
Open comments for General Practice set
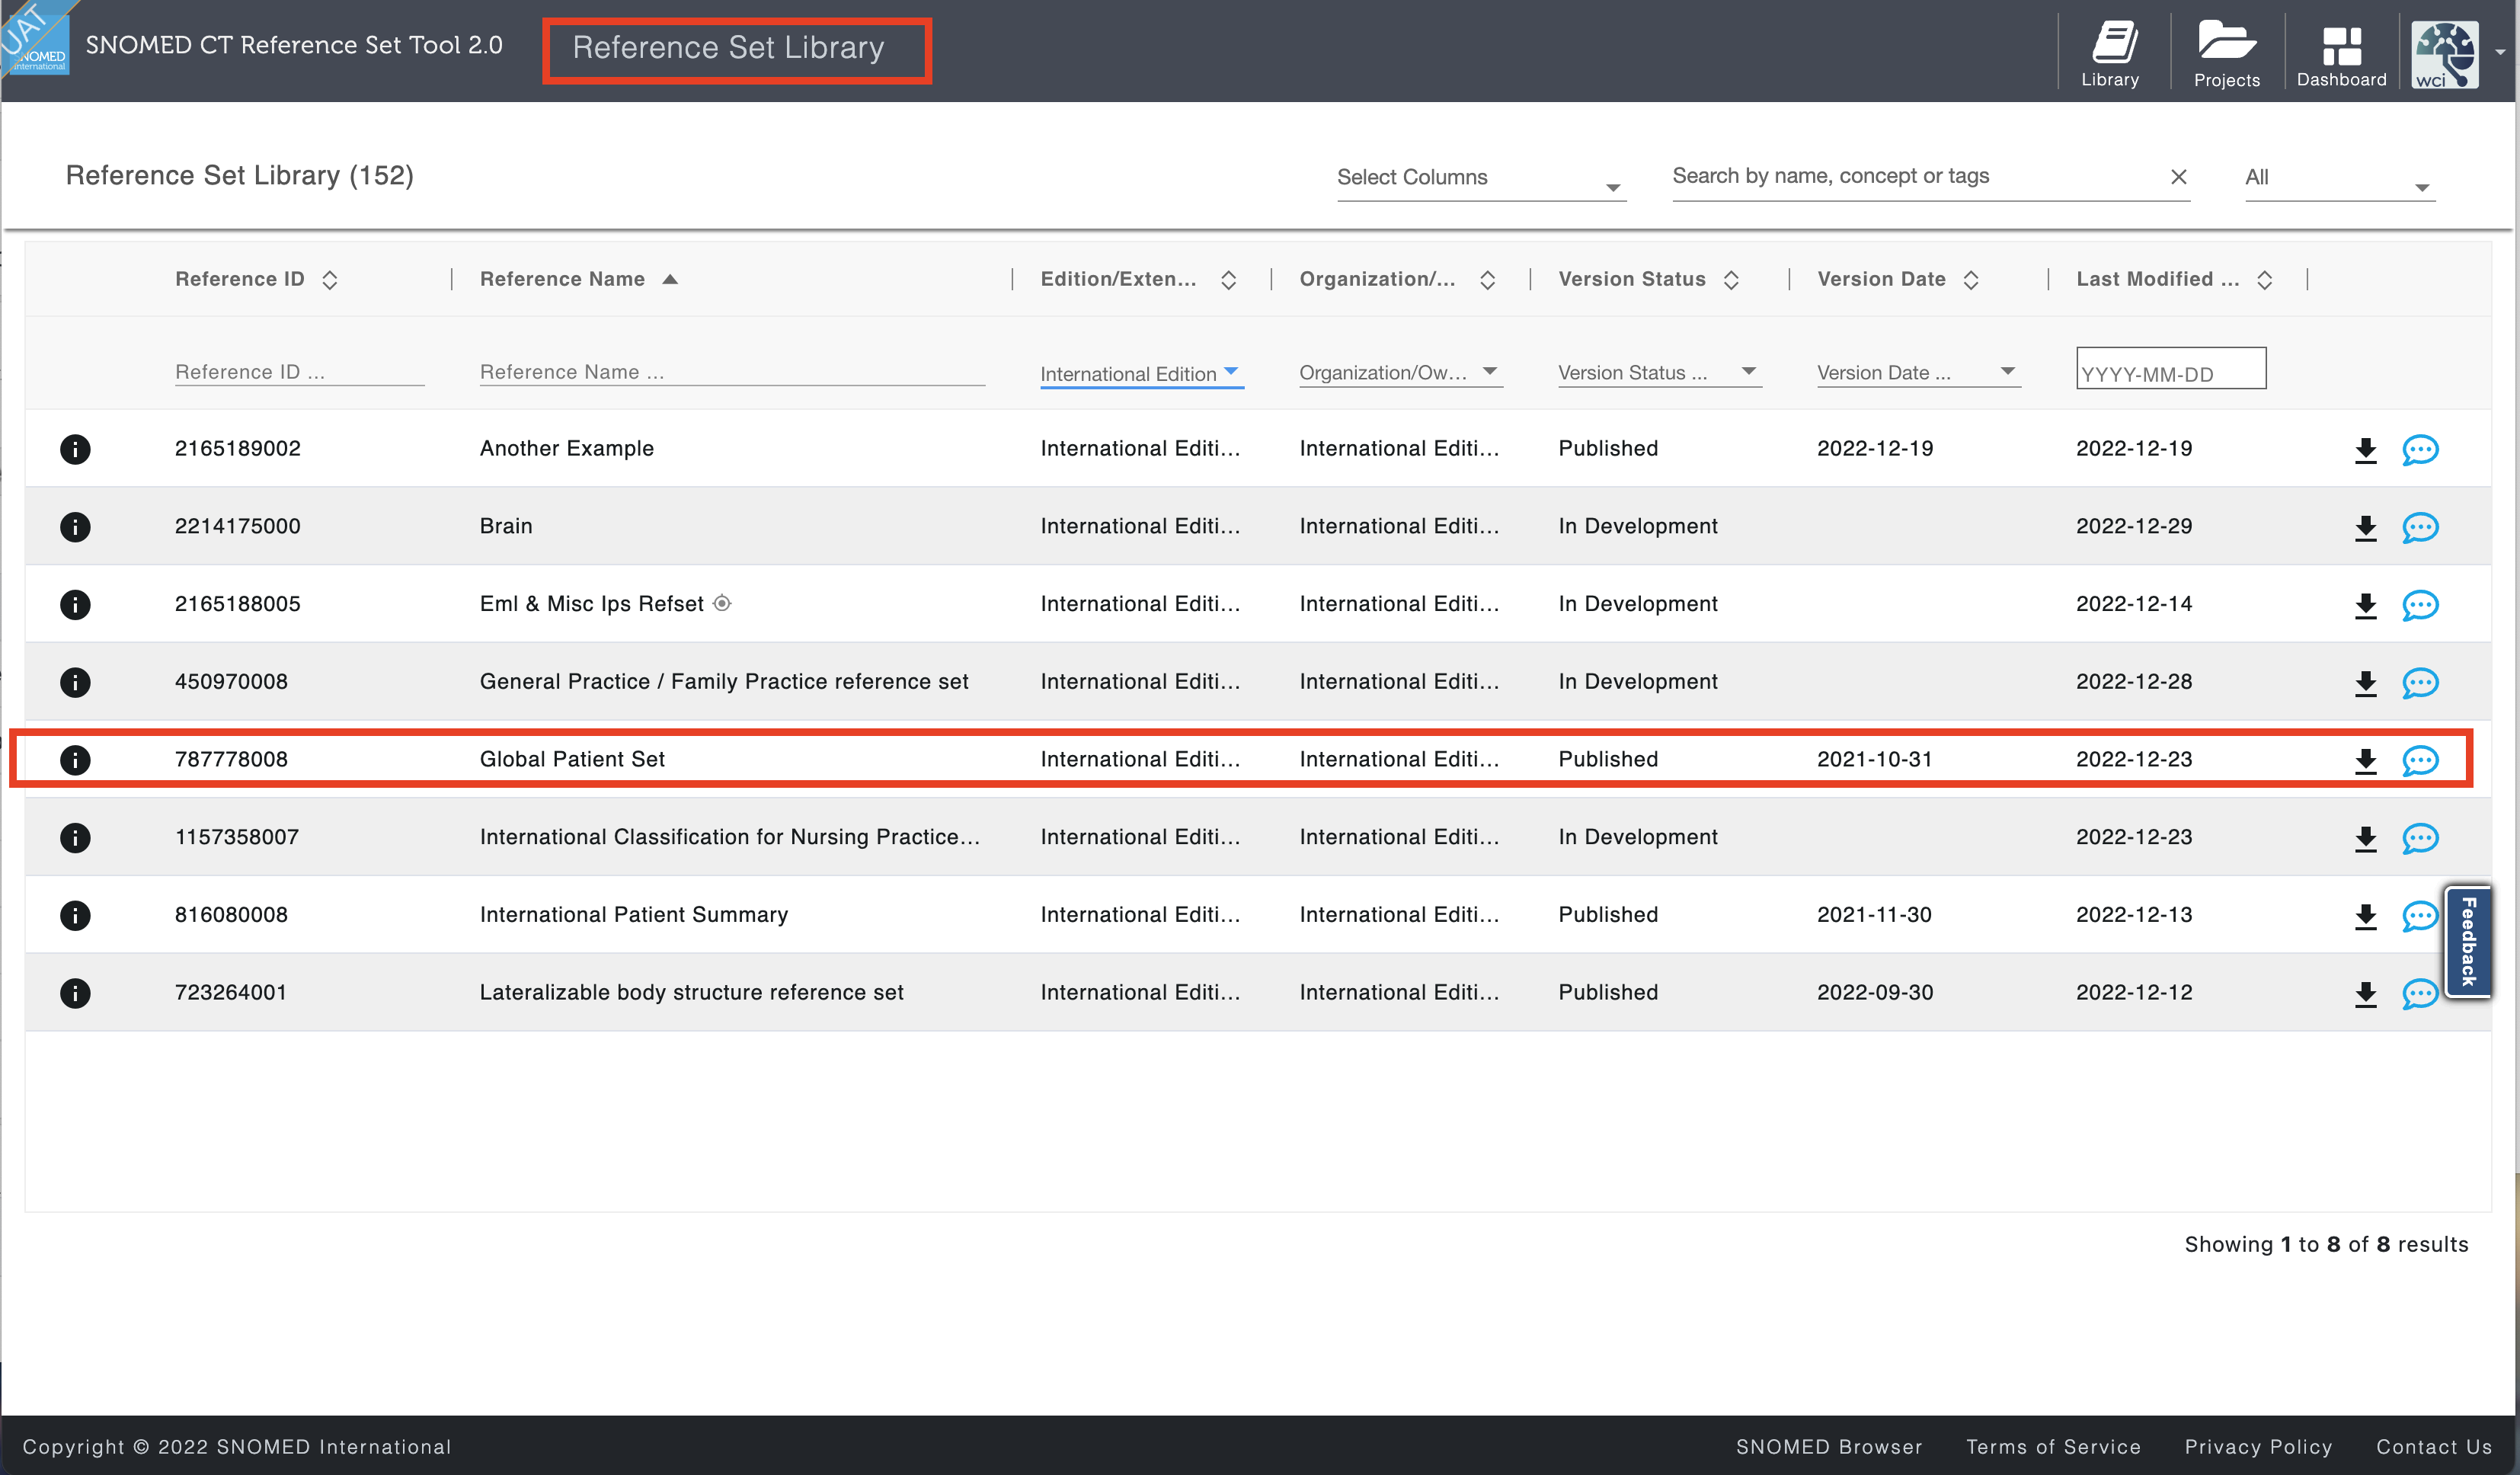(2420, 683)
